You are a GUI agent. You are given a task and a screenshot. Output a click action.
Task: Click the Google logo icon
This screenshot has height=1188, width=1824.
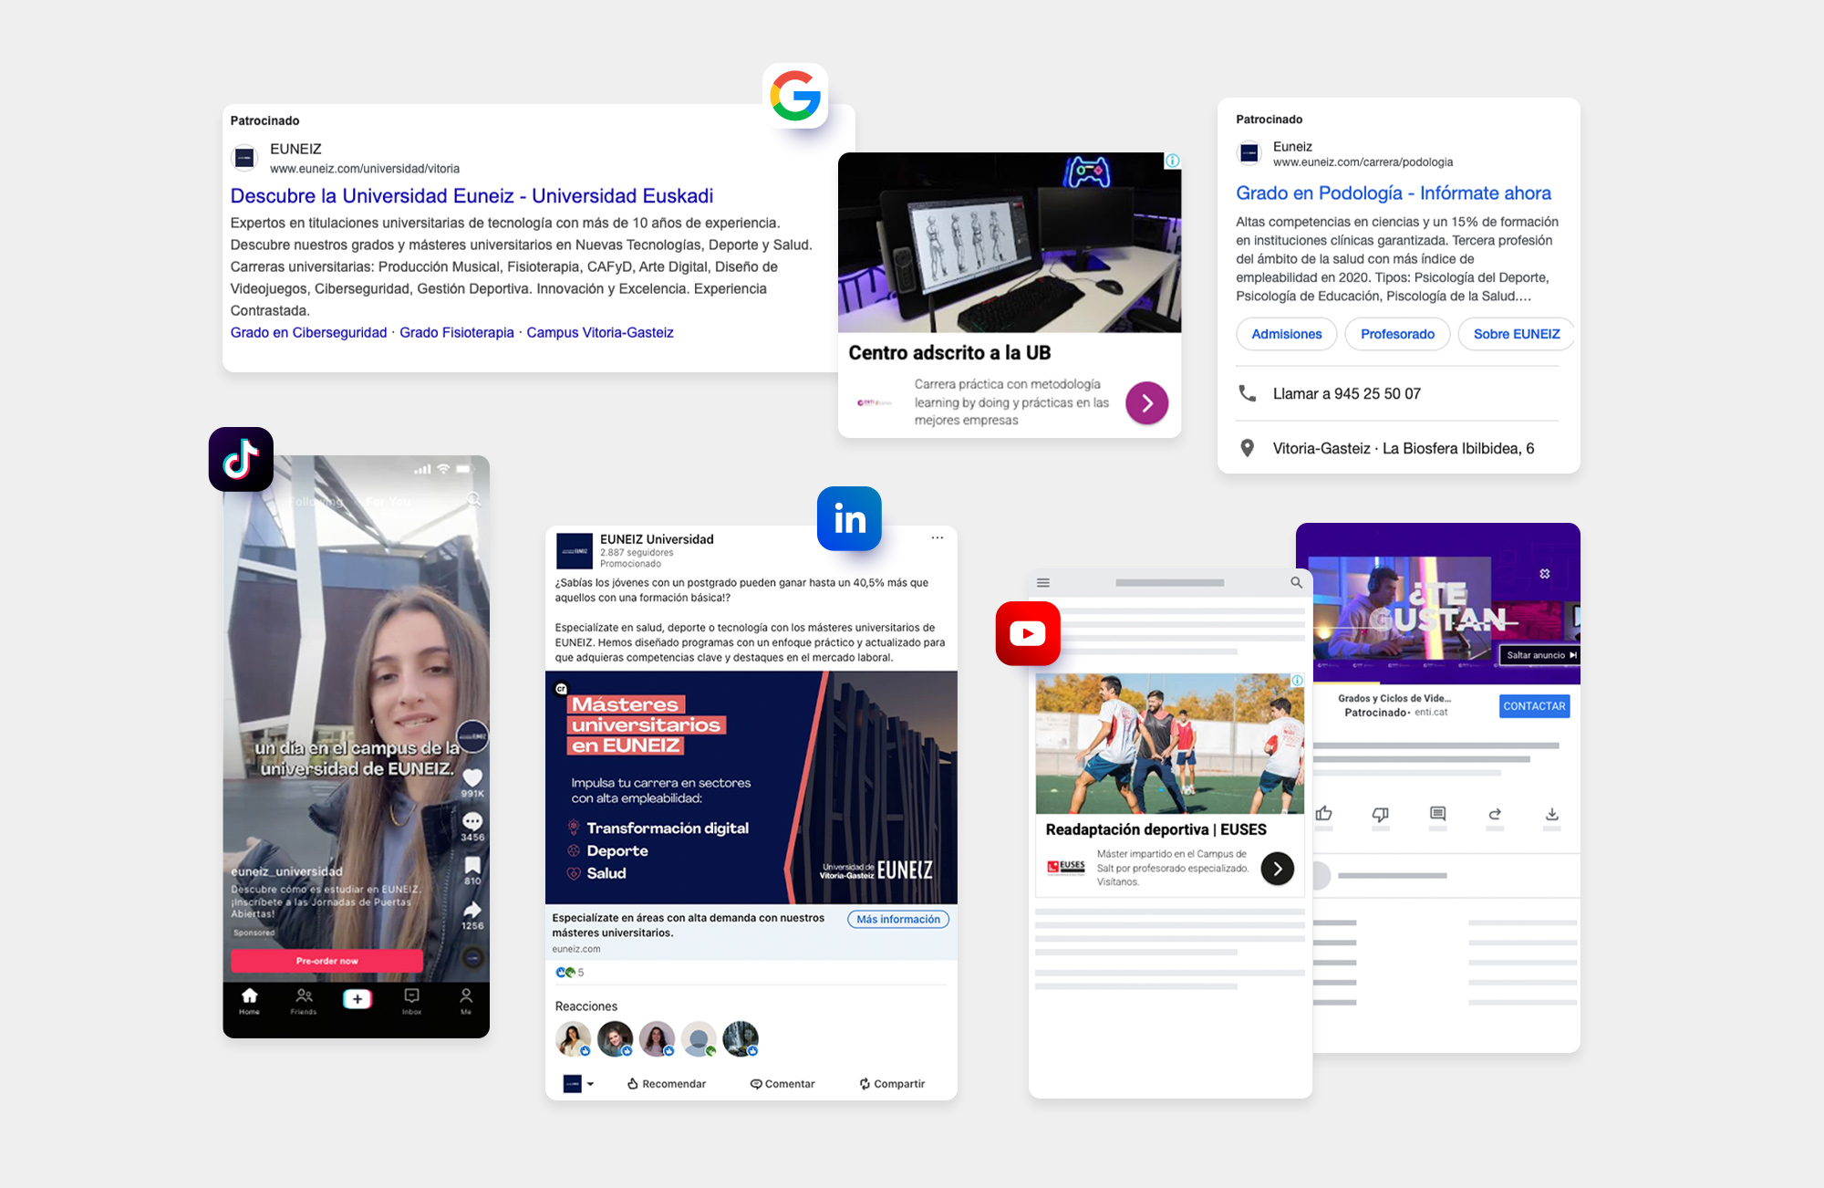[795, 96]
